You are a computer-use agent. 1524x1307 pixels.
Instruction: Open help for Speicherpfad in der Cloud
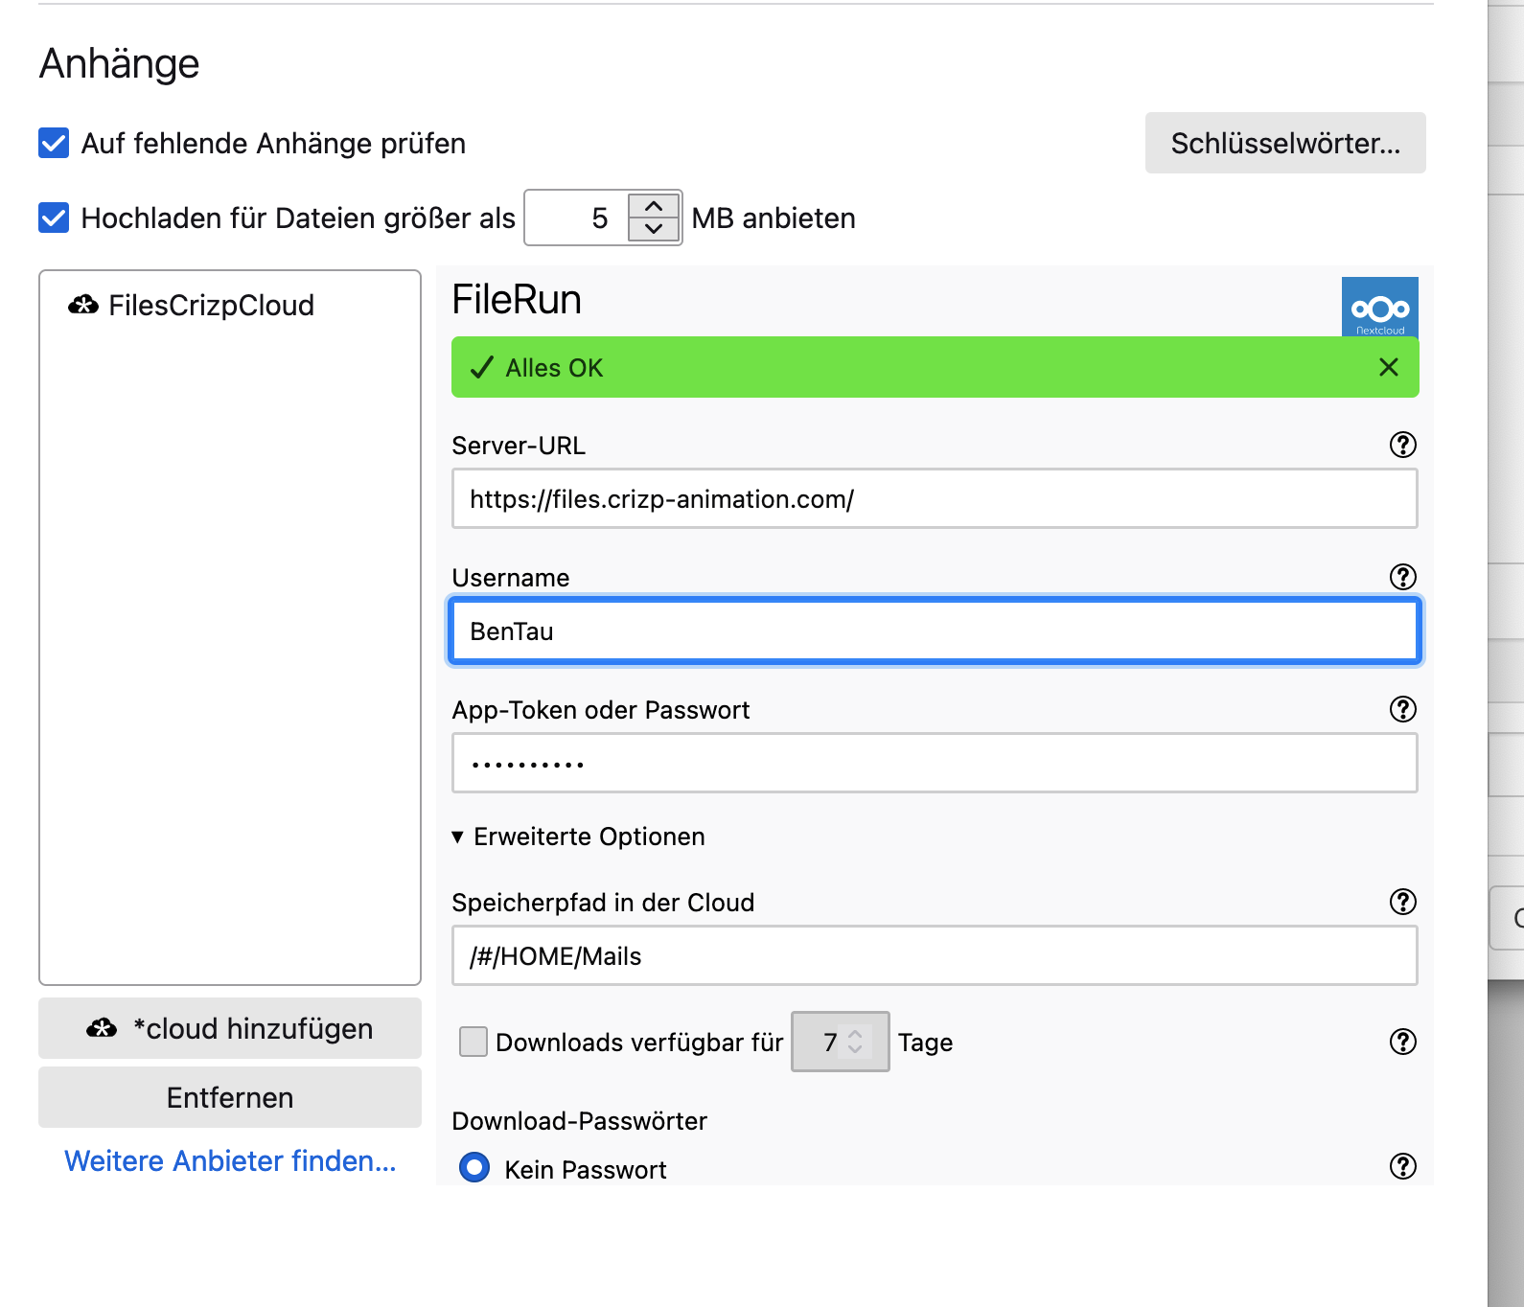pyautogui.click(x=1402, y=902)
